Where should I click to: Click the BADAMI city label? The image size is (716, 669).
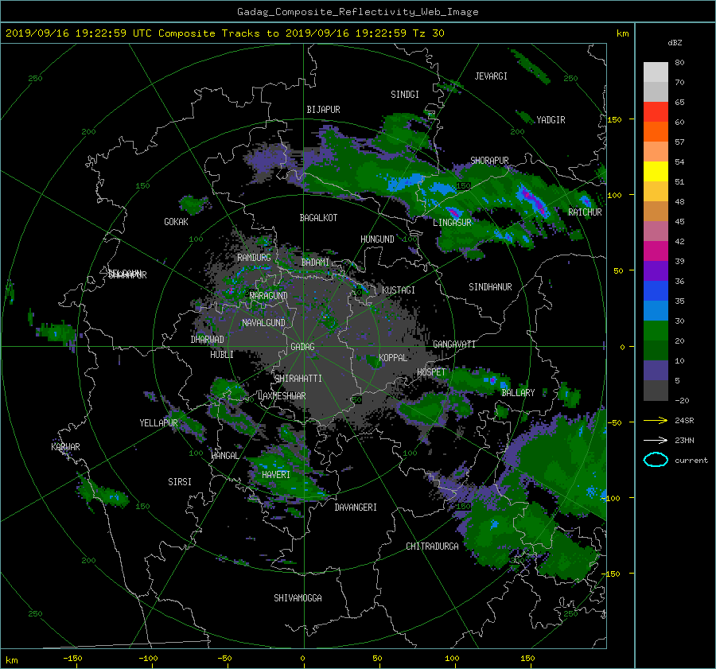coord(315,263)
